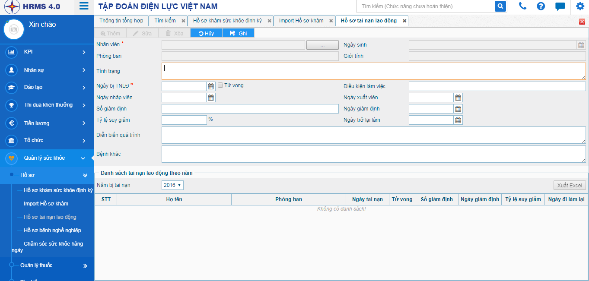Click the Bệnh khác text area
Screen dimensions: 589x281
click(374, 154)
